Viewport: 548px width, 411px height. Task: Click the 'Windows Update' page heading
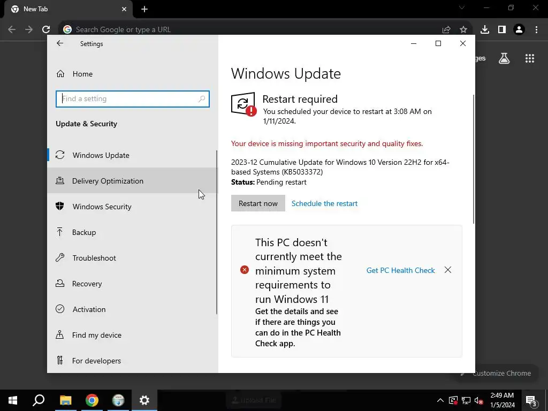286,74
